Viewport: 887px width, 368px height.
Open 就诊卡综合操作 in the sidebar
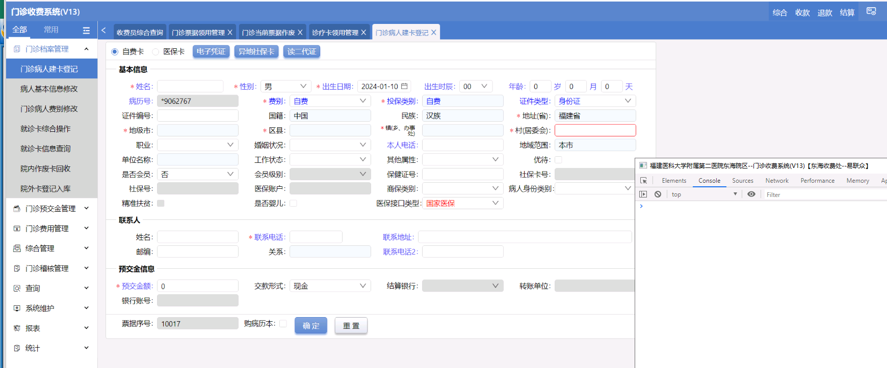(51, 129)
